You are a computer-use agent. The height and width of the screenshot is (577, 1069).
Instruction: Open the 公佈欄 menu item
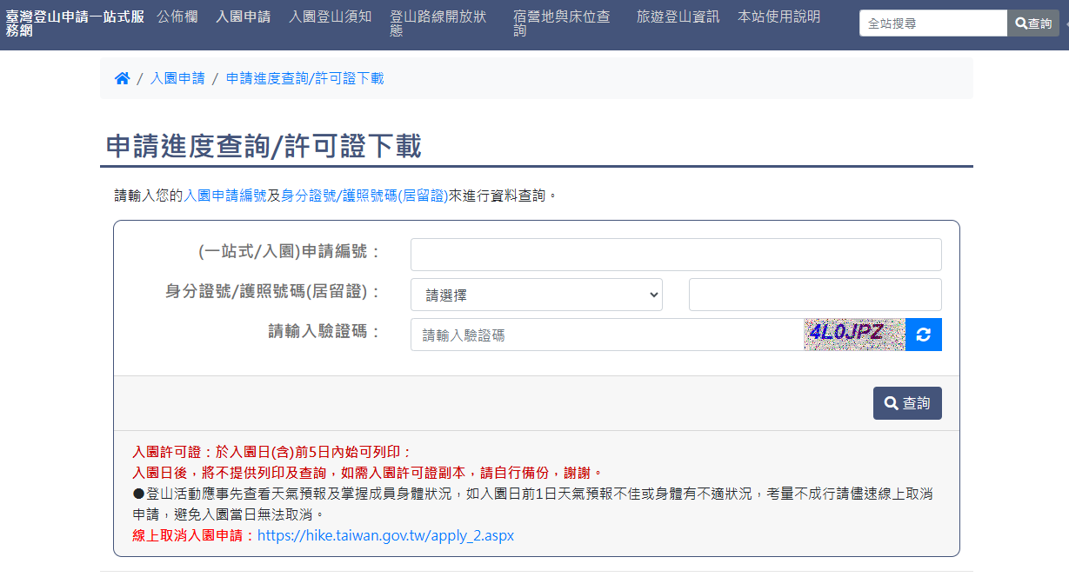pos(177,17)
